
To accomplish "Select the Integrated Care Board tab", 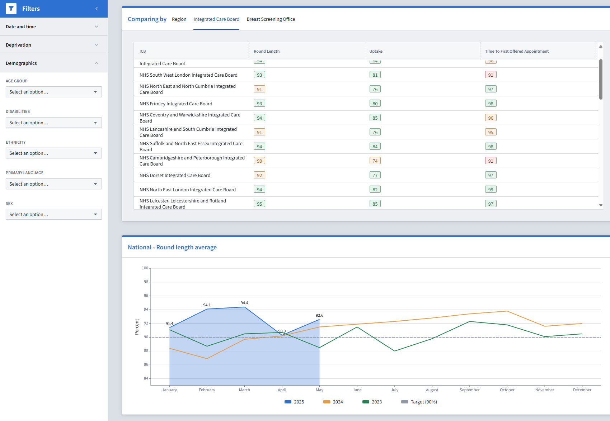I will click(216, 19).
